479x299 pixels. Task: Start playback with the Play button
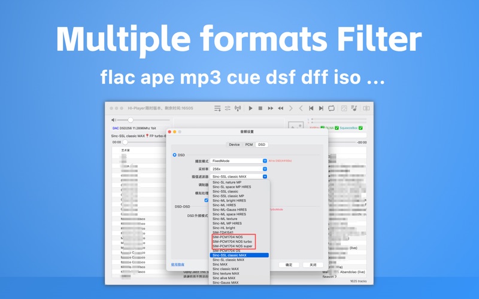tap(250, 108)
